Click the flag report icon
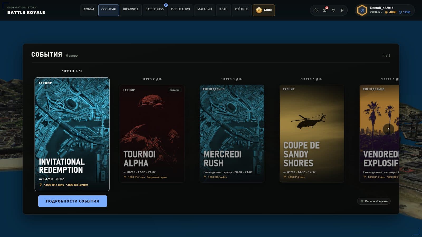This screenshot has width=422, height=237. pos(342,11)
